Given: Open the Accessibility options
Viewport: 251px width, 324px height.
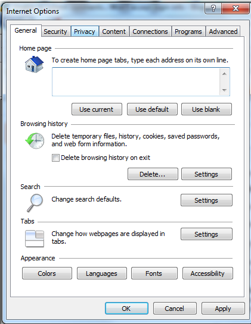Looking at the screenshot, I should click(x=207, y=273).
